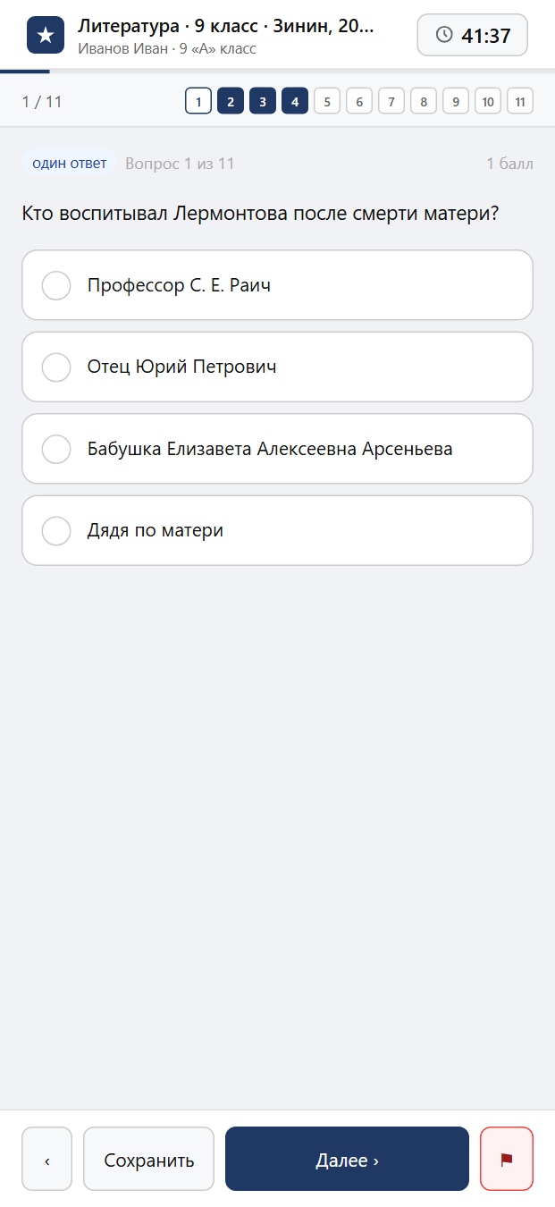
Task: Click the Сохранить button
Action: [149, 1159]
